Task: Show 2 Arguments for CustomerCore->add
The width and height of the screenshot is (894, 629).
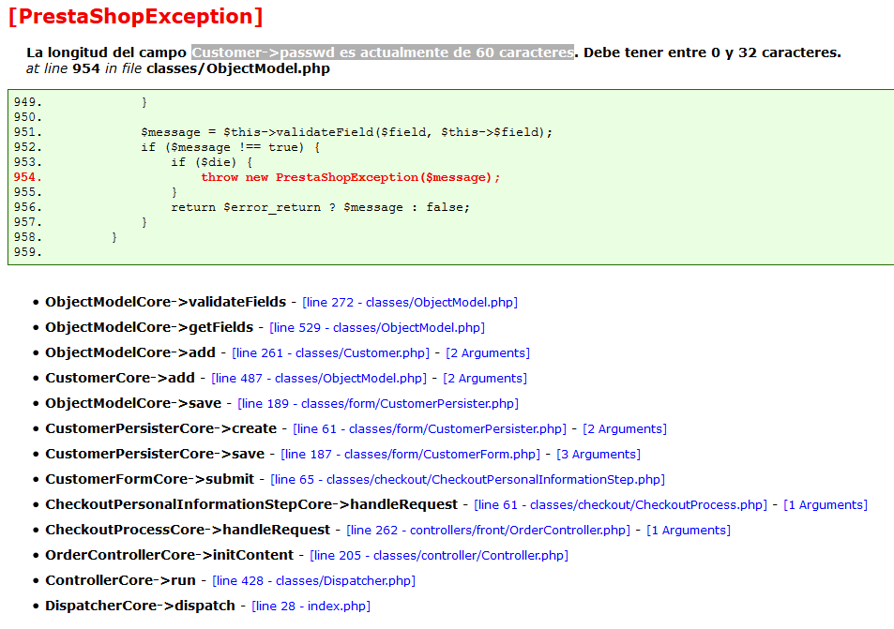Action: coord(485,379)
